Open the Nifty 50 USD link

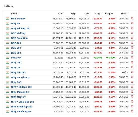point(18,72)
